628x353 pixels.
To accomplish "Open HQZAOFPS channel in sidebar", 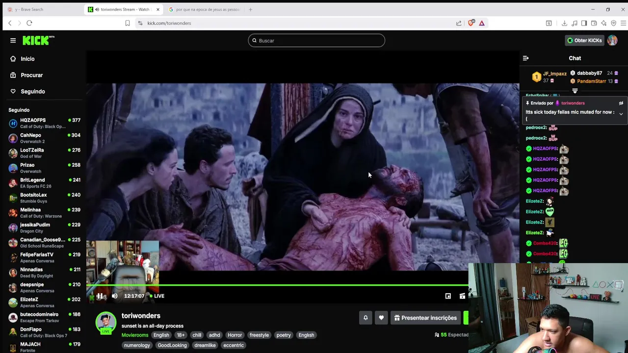I will coord(44,123).
